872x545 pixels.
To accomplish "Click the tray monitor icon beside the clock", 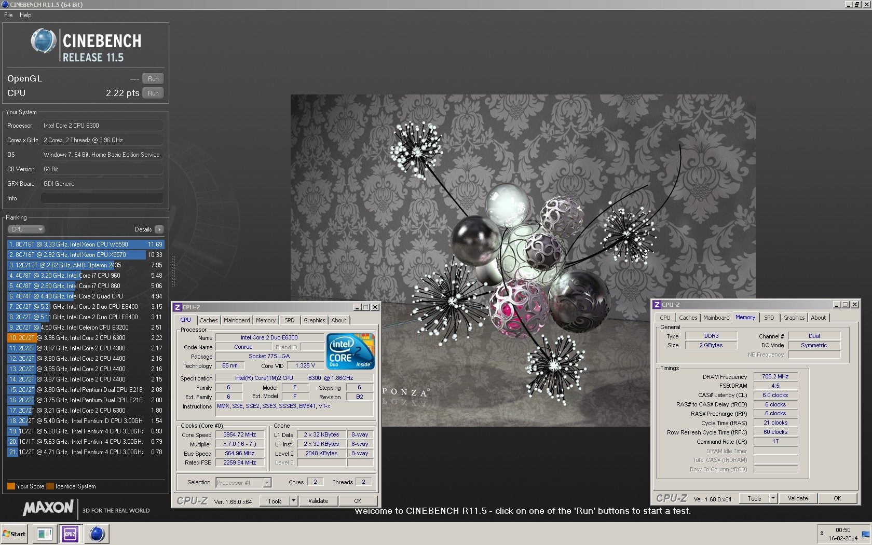I will 866,535.
